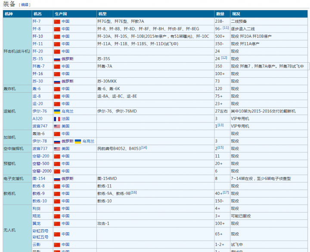
Task: Open the 波音737 link
Action: pos(40,149)
